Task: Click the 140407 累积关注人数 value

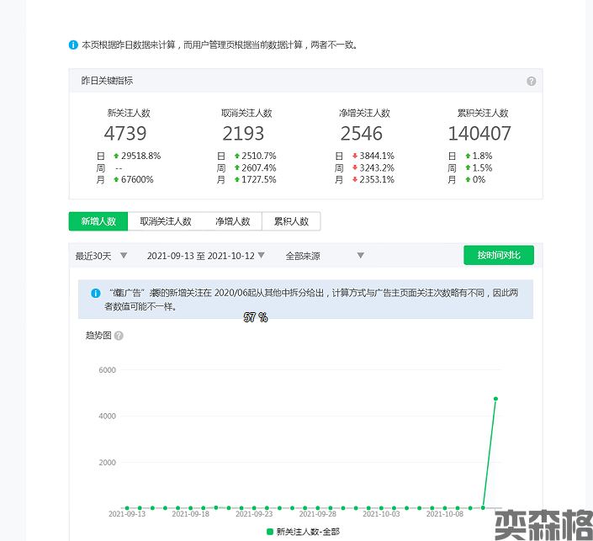Action: (479, 133)
